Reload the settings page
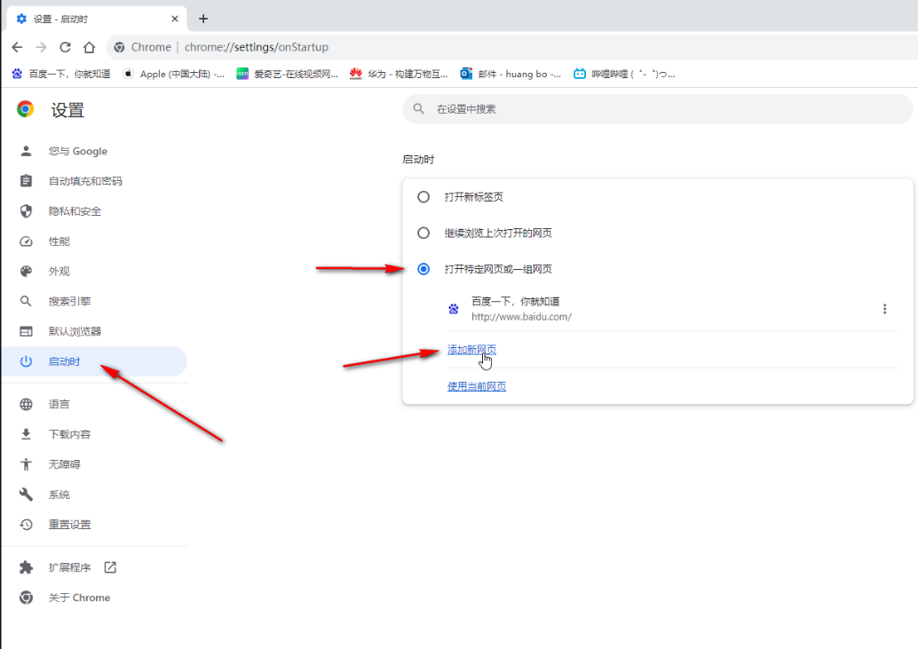 tap(65, 47)
